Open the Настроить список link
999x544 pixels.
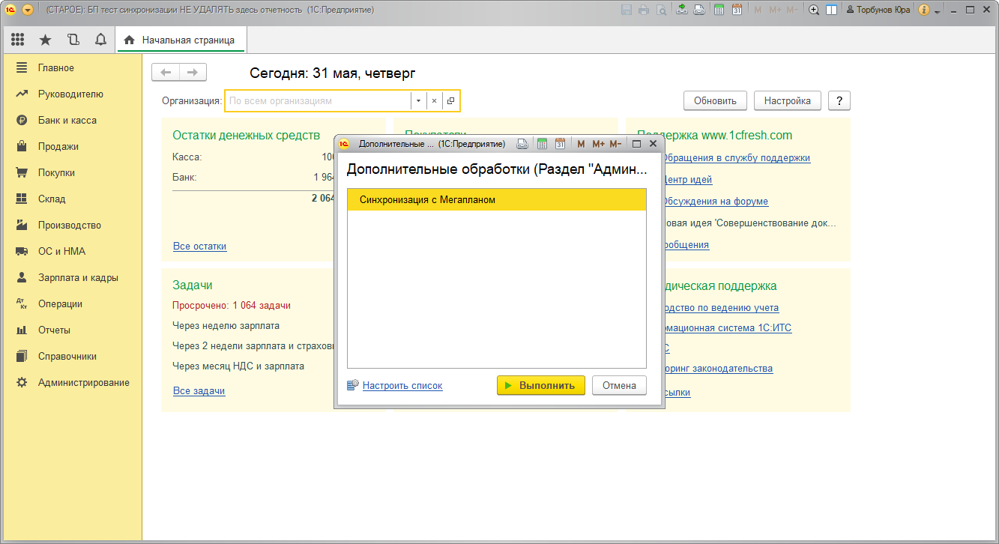click(402, 385)
